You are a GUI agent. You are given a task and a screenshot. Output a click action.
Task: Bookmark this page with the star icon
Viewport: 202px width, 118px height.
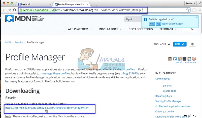[x=188, y=10]
